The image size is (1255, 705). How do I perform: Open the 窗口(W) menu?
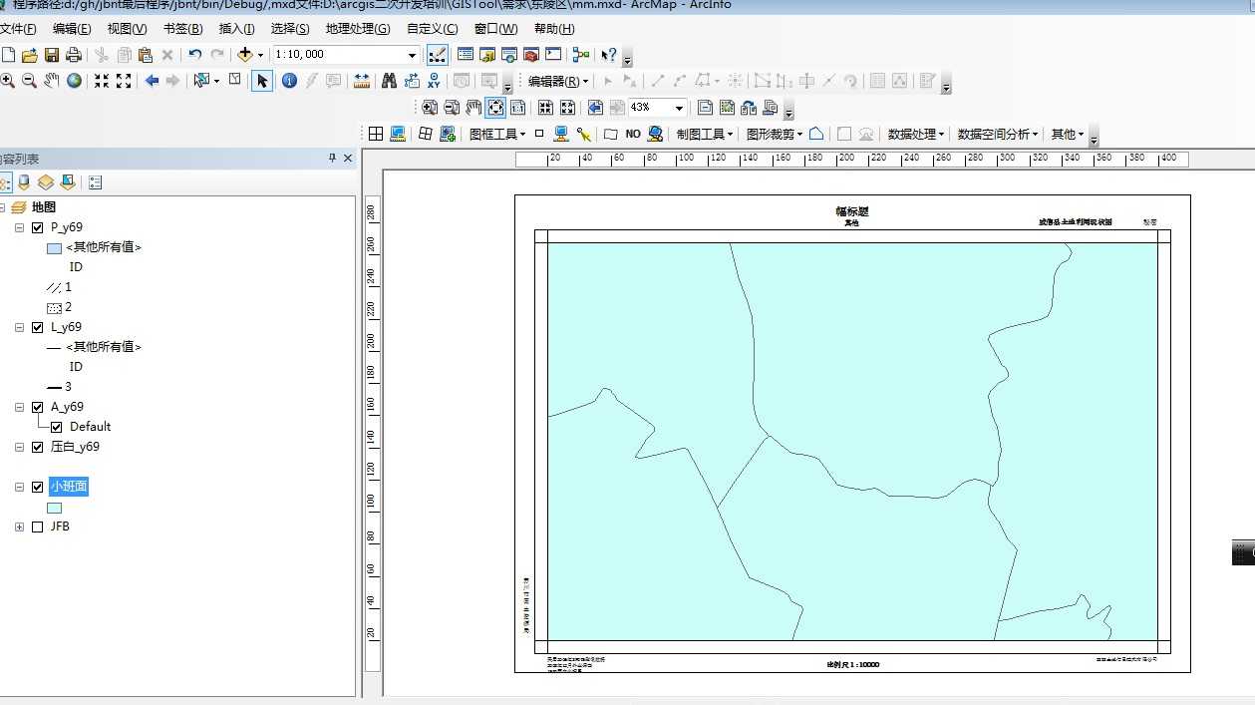point(495,29)
